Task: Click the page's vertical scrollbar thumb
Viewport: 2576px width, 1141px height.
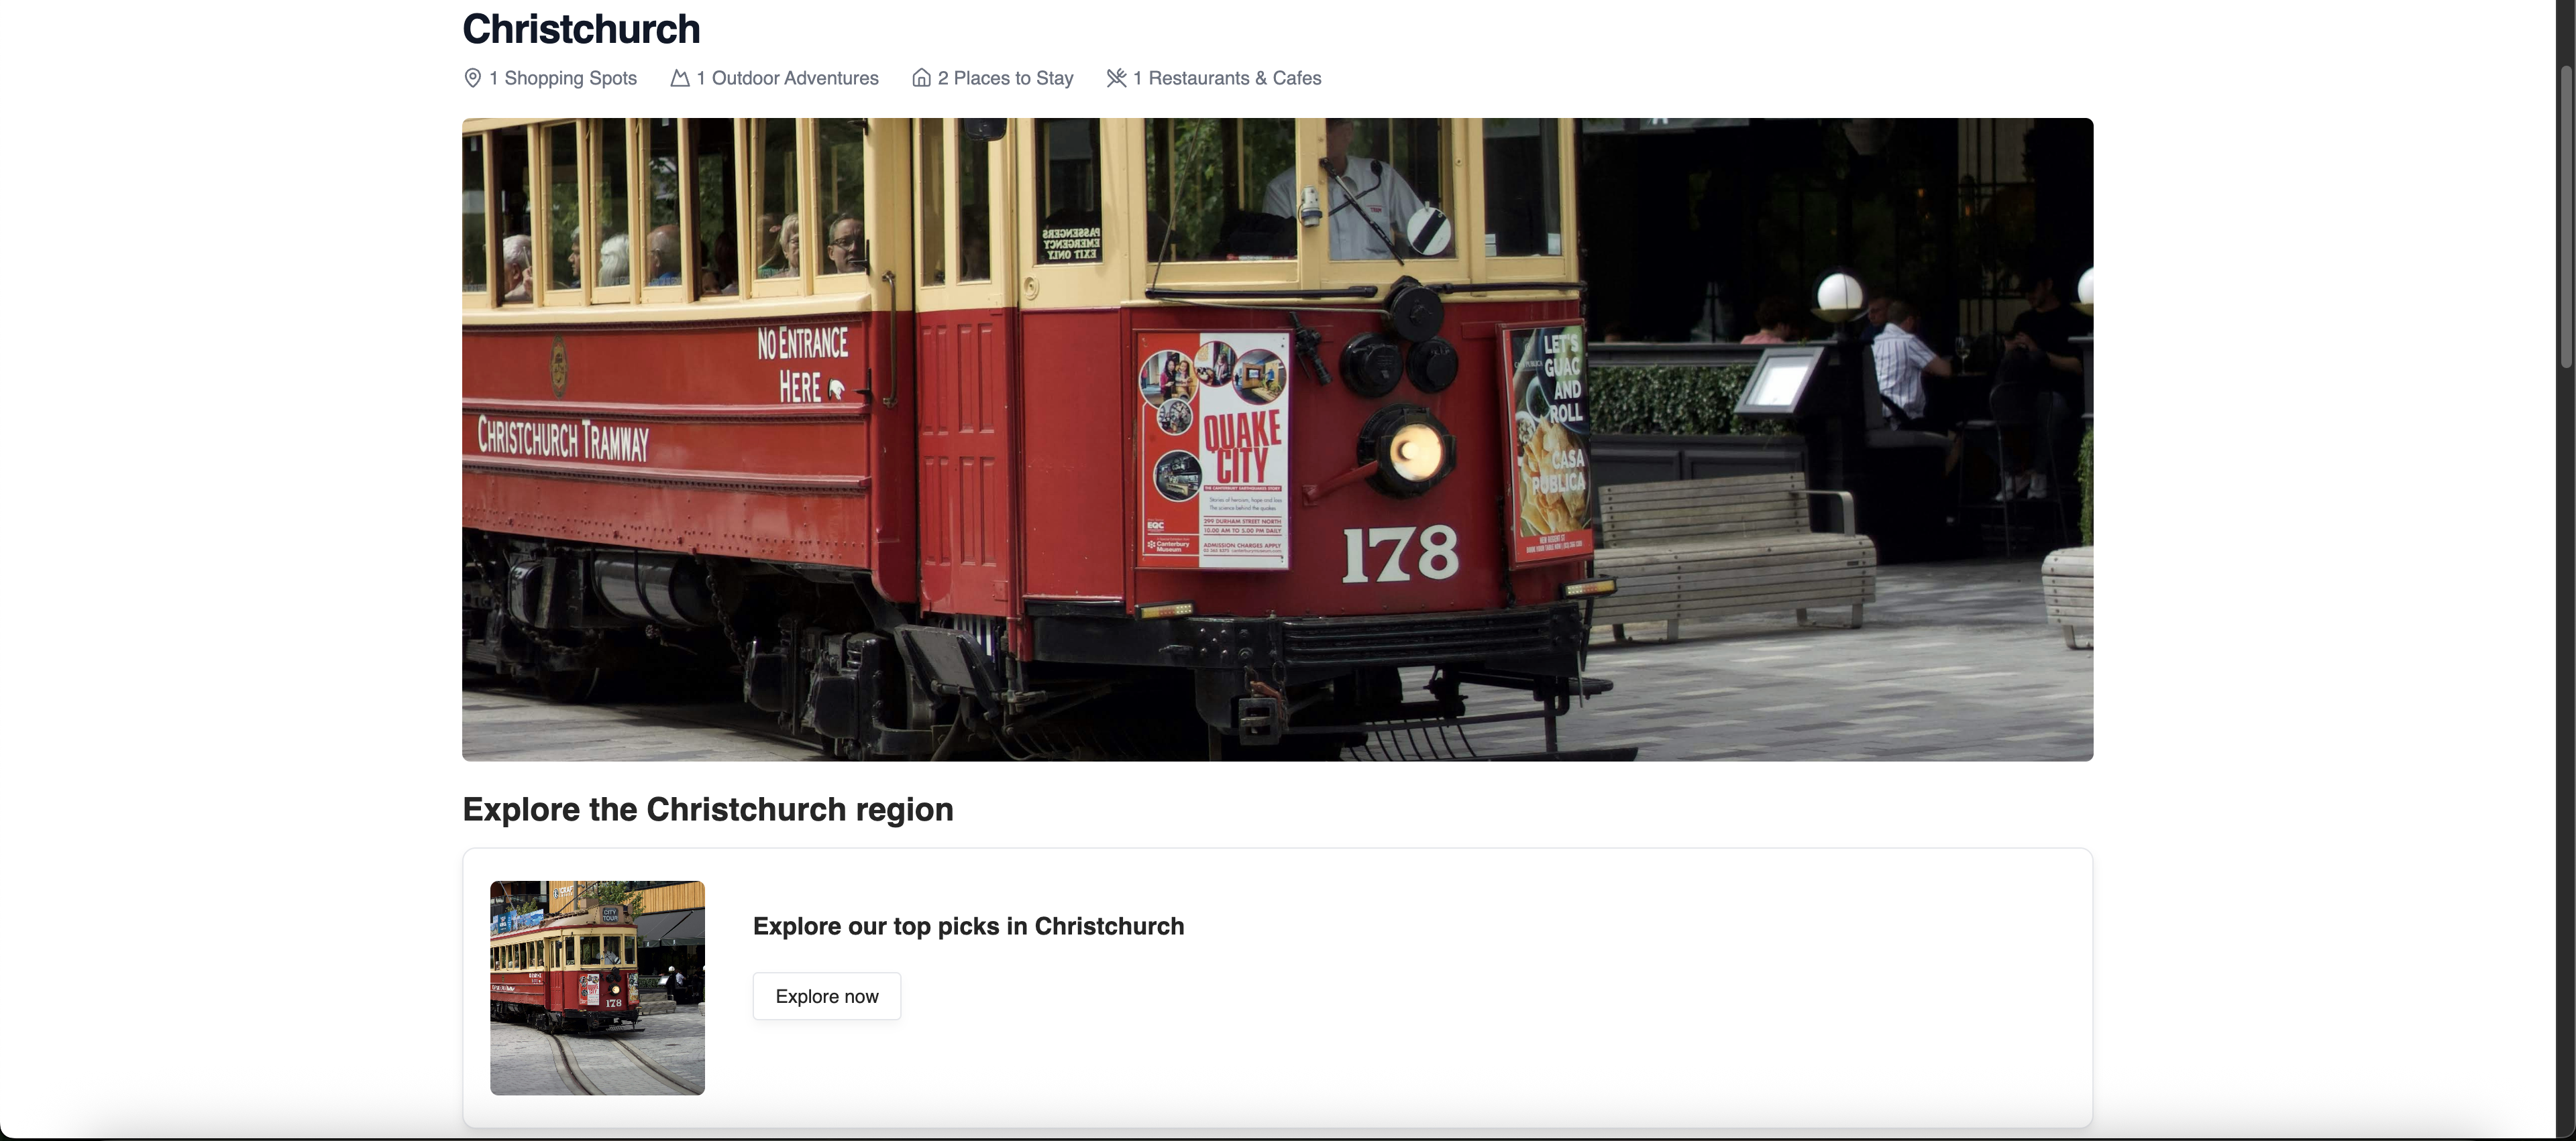Action: [x=2565, y=218]
